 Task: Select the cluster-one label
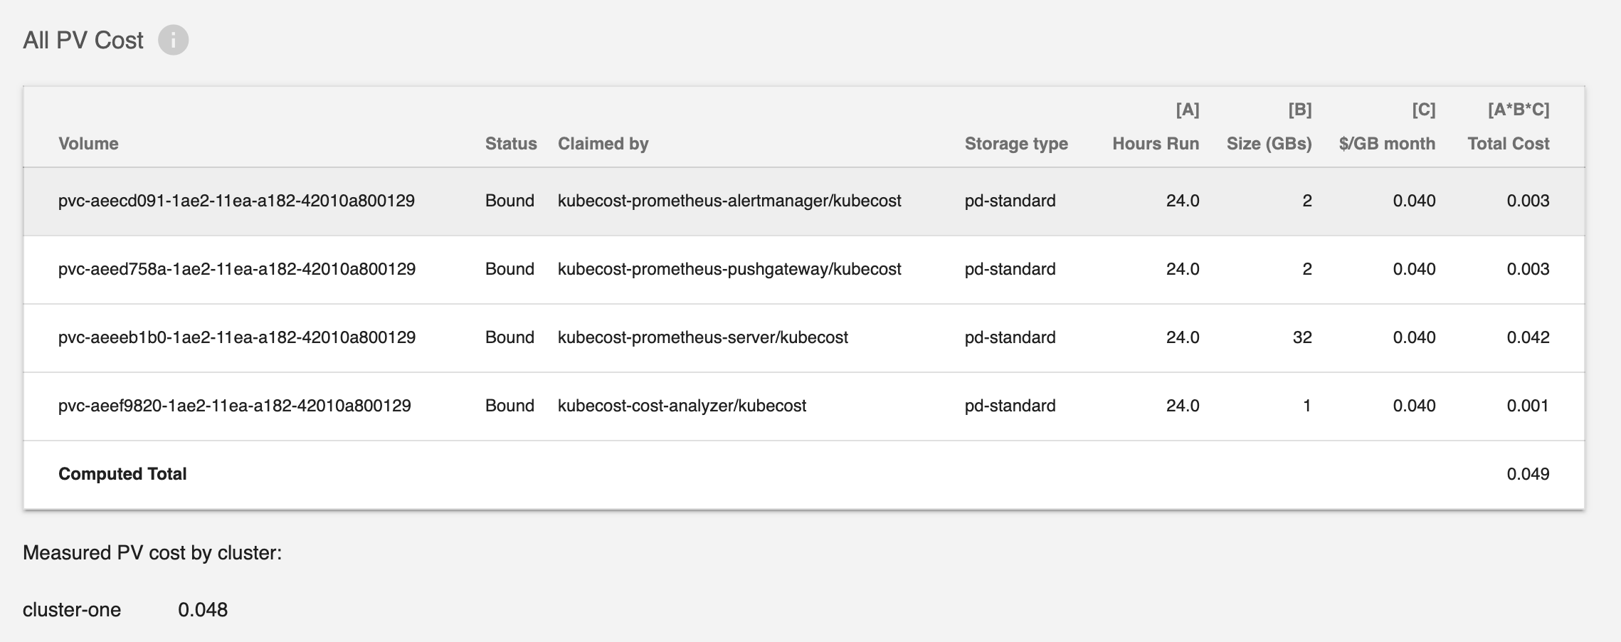71,609
